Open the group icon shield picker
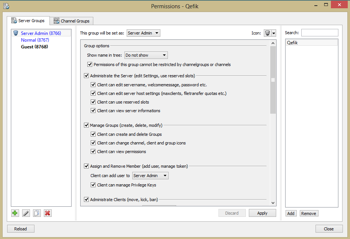The width and height of the screenshot is (350, 239). tap(270, 33)
